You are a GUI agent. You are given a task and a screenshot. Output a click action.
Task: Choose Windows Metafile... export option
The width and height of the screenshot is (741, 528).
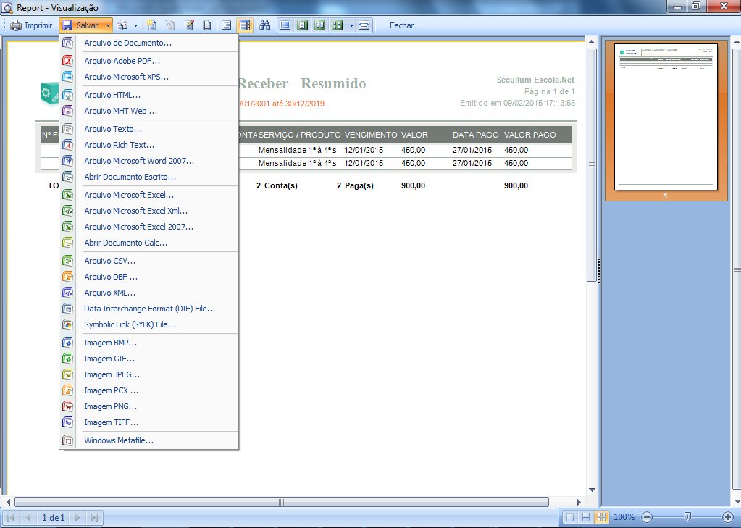149,441
